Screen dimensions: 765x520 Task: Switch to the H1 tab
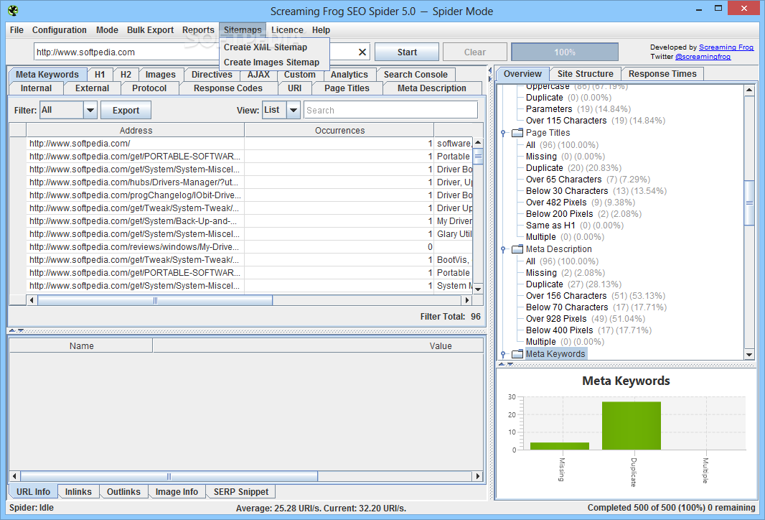coord(100,75)
